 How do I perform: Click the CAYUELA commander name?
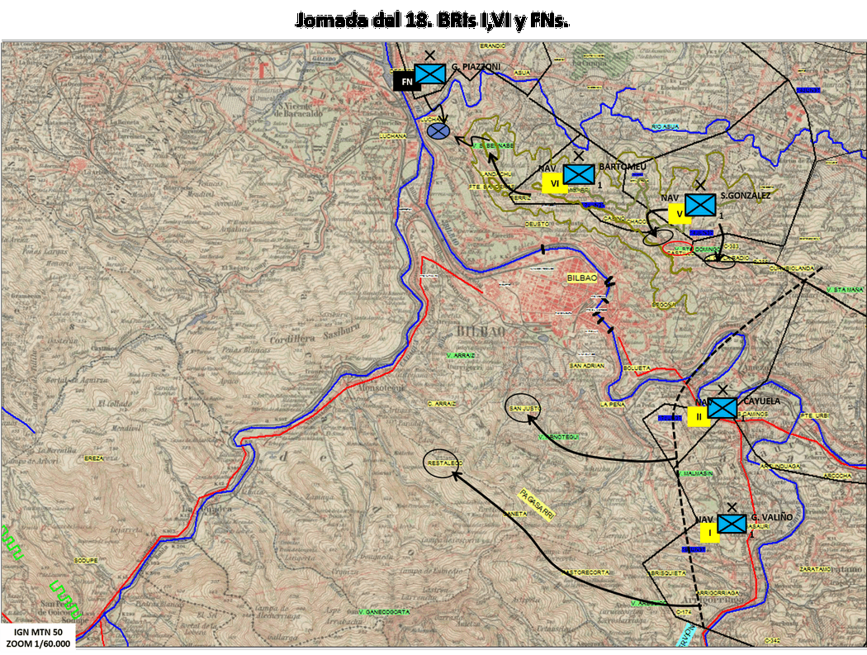(x=762, y=401)
